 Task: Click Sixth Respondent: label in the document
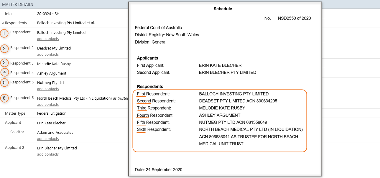(154, 129)
